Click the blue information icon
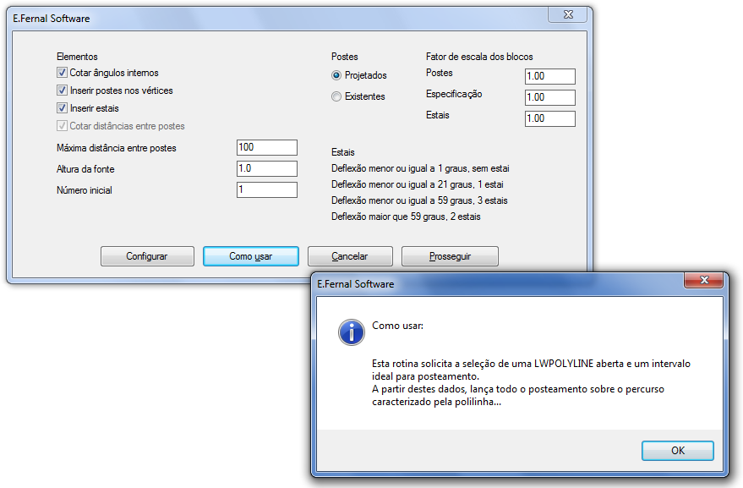The width and height of the screenshot is (743, 488). pos(351,332)
